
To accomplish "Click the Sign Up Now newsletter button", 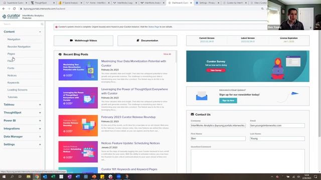I will pyautogui.click(x=228, y=100).
